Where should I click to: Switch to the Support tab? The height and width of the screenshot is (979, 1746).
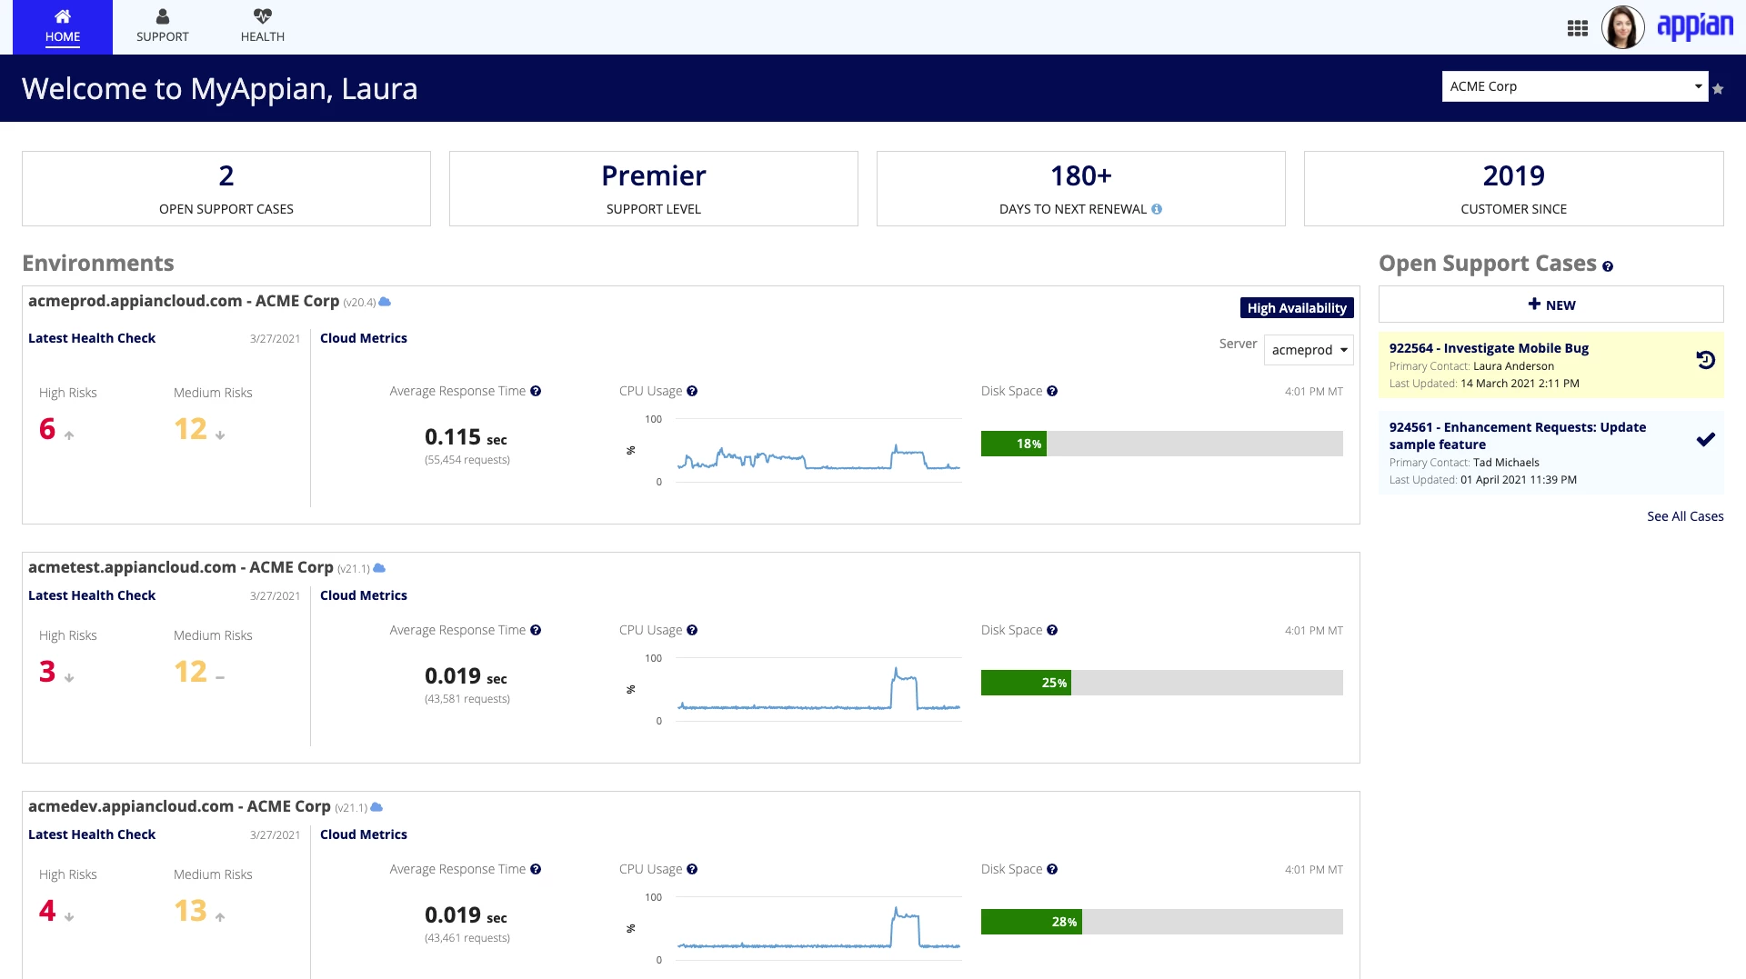pyautogui.click(x=163, y=27)
